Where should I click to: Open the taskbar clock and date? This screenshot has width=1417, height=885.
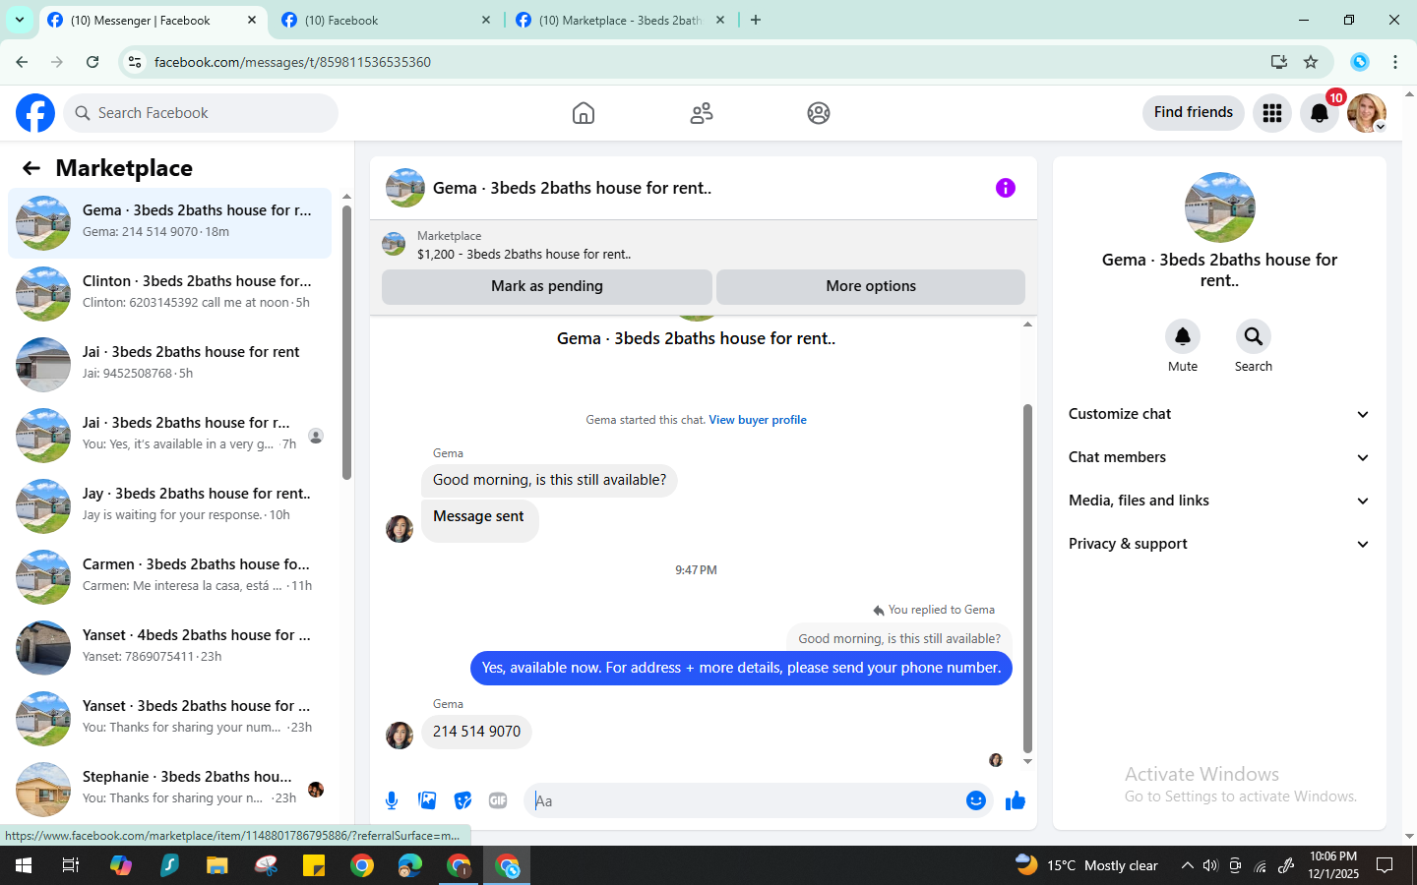click(x=1333, y=865)
